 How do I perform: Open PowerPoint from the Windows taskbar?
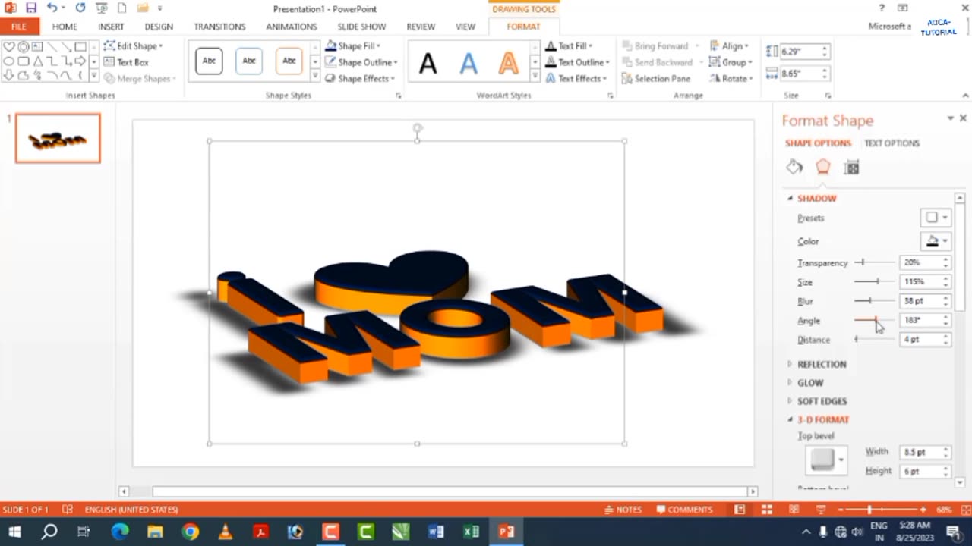507,532
